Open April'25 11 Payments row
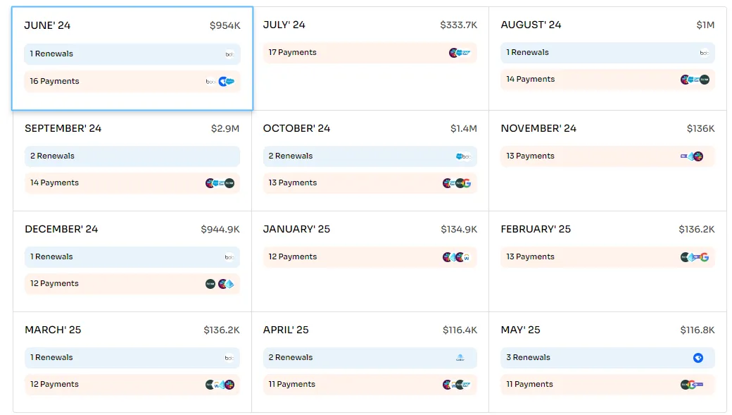 370,384
